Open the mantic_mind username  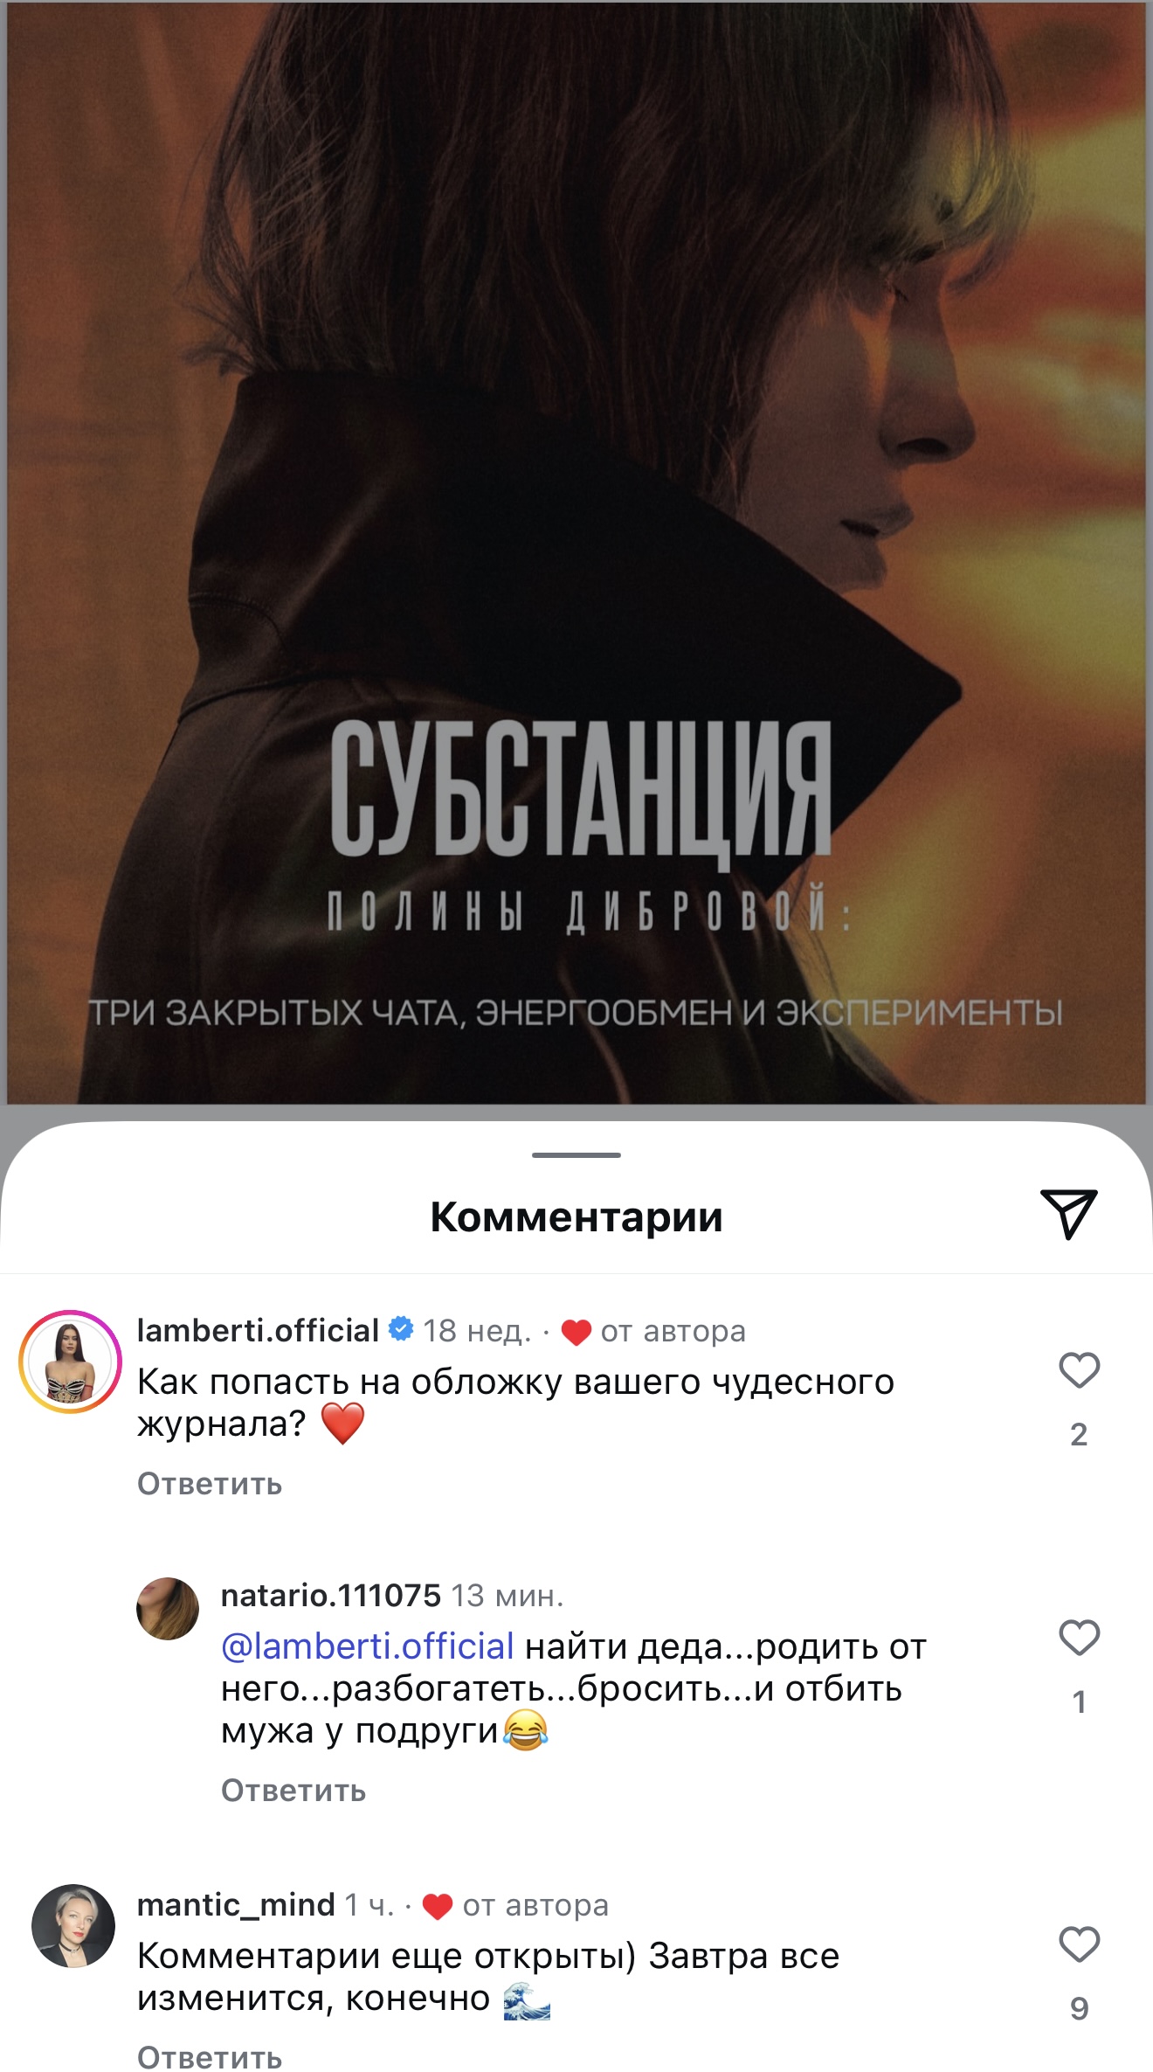(236, 1904)
